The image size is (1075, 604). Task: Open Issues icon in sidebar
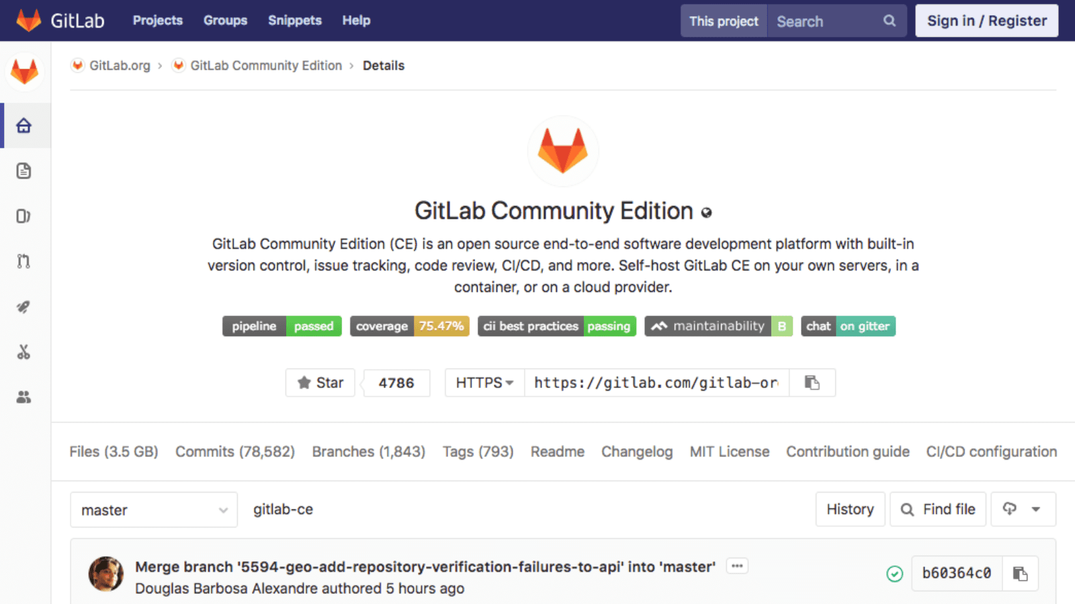click(24, 216)
